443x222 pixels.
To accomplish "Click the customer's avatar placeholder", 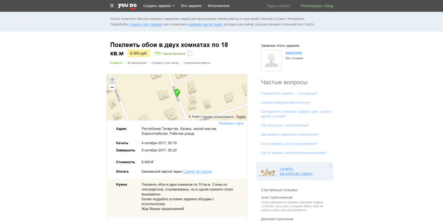I will coord(271,60).
